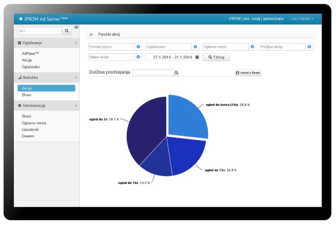Click search icon beside Dolžina predvajanja field
The width and height of the screenshot is (336, 226).
coord(176,72)
